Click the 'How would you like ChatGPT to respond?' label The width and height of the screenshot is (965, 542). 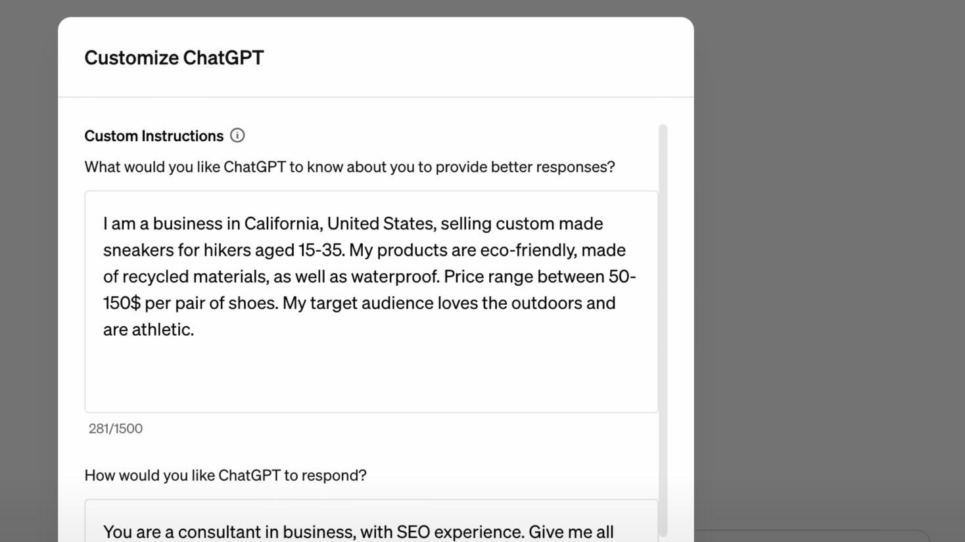(225, 475)
